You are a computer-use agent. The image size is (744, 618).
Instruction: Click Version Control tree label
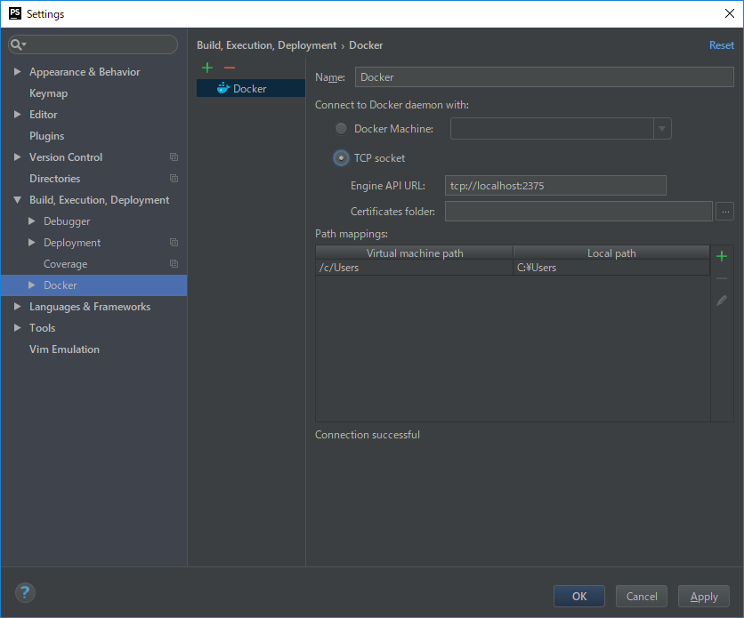(66, 157)
